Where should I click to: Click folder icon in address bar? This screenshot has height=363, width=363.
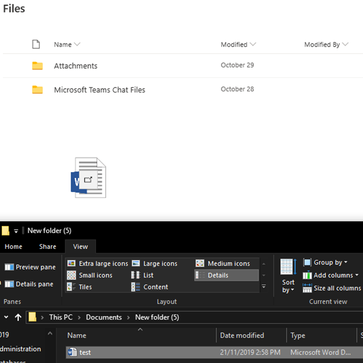(33, 317)
